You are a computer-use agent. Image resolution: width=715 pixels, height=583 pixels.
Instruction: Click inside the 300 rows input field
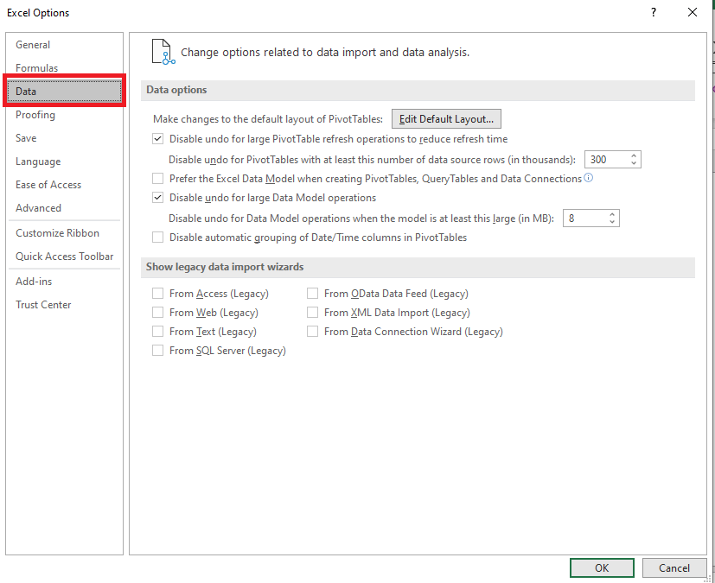[606, 160]
